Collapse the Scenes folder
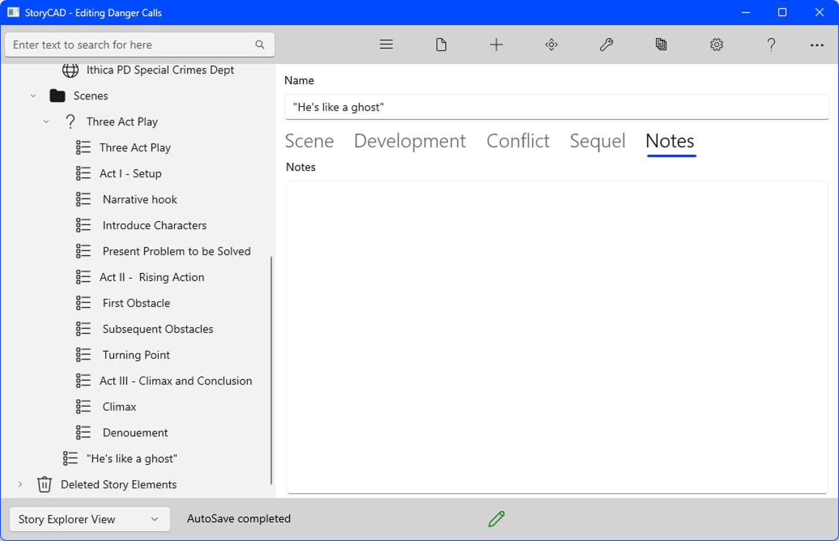The height and width of the screenshot is (541, 839). pos(33,96)
